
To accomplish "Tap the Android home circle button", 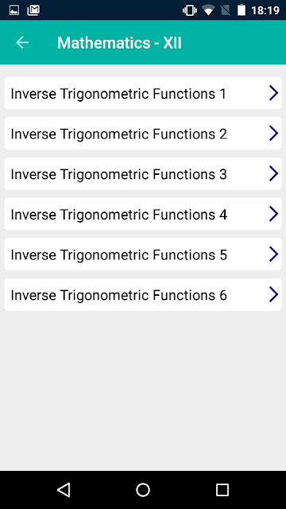I will (x=143, y=490).
